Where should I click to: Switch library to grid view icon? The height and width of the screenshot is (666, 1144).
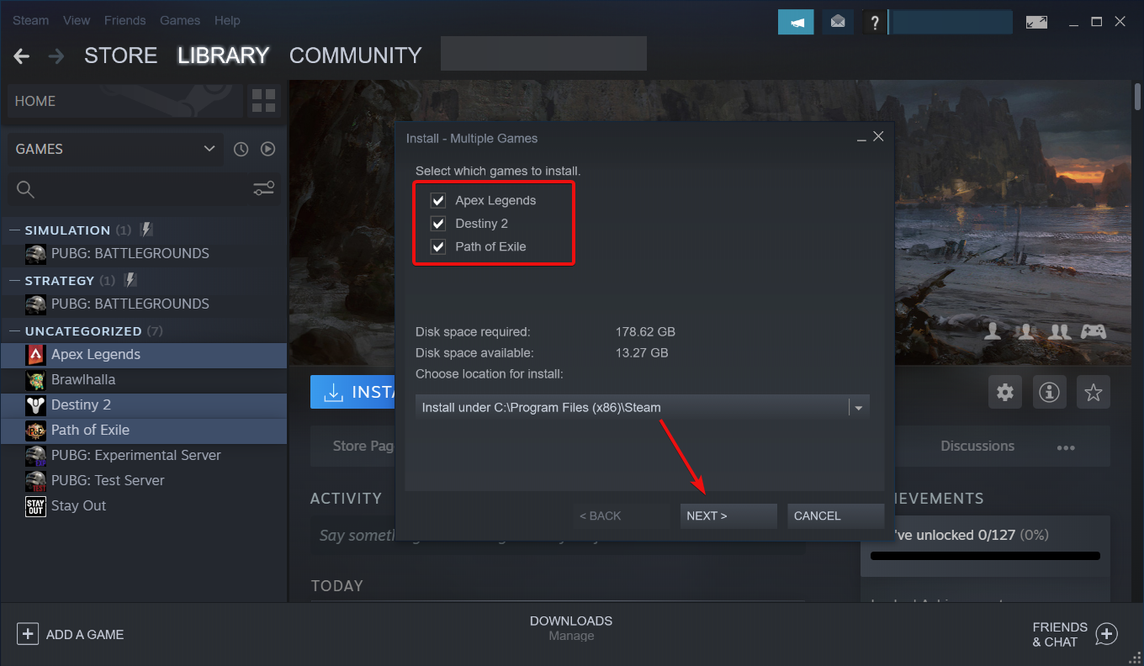pos(263,100)
